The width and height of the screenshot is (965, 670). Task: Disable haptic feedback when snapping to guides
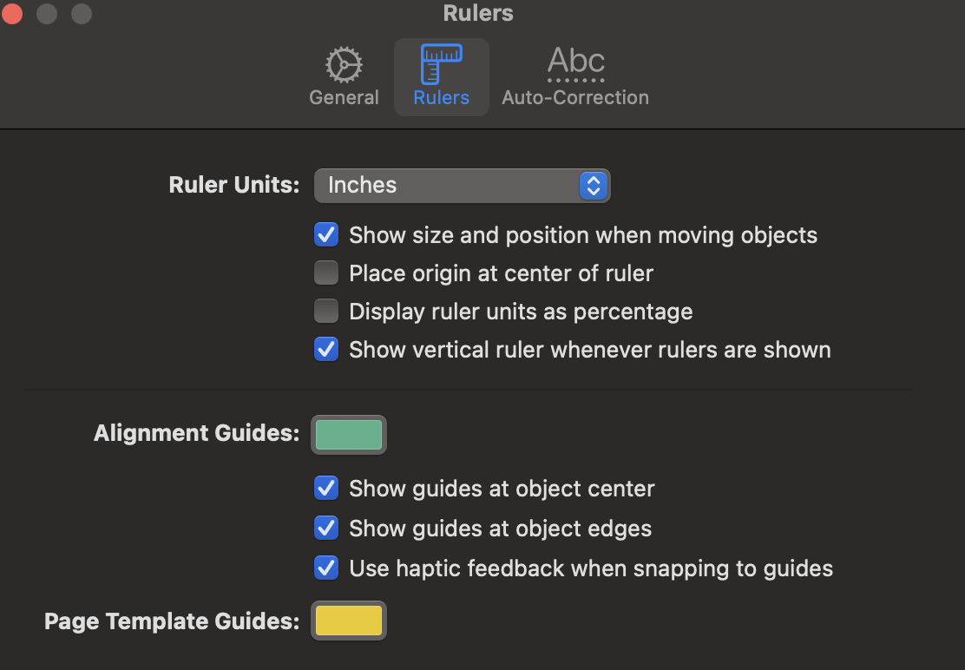[x=326, y=568]
